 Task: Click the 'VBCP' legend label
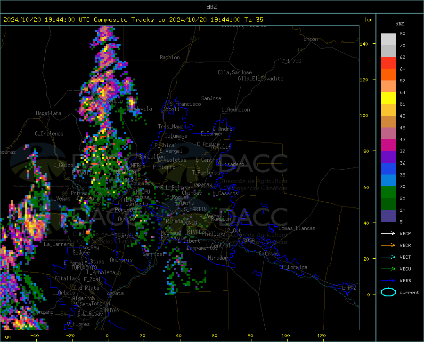[x=405, y=233]
